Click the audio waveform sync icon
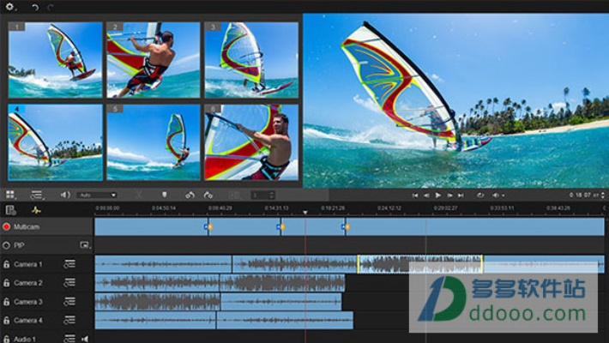This screenshot has height=343, width=609. tap(36, 210)
